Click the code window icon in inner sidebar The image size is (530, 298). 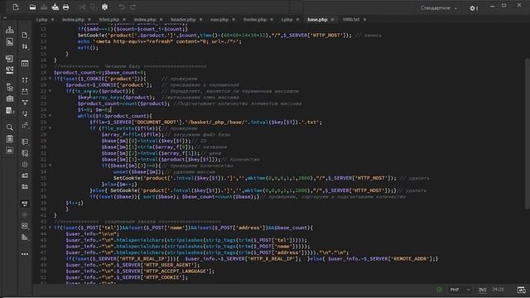pyautogui.click(x=25, y=63)
